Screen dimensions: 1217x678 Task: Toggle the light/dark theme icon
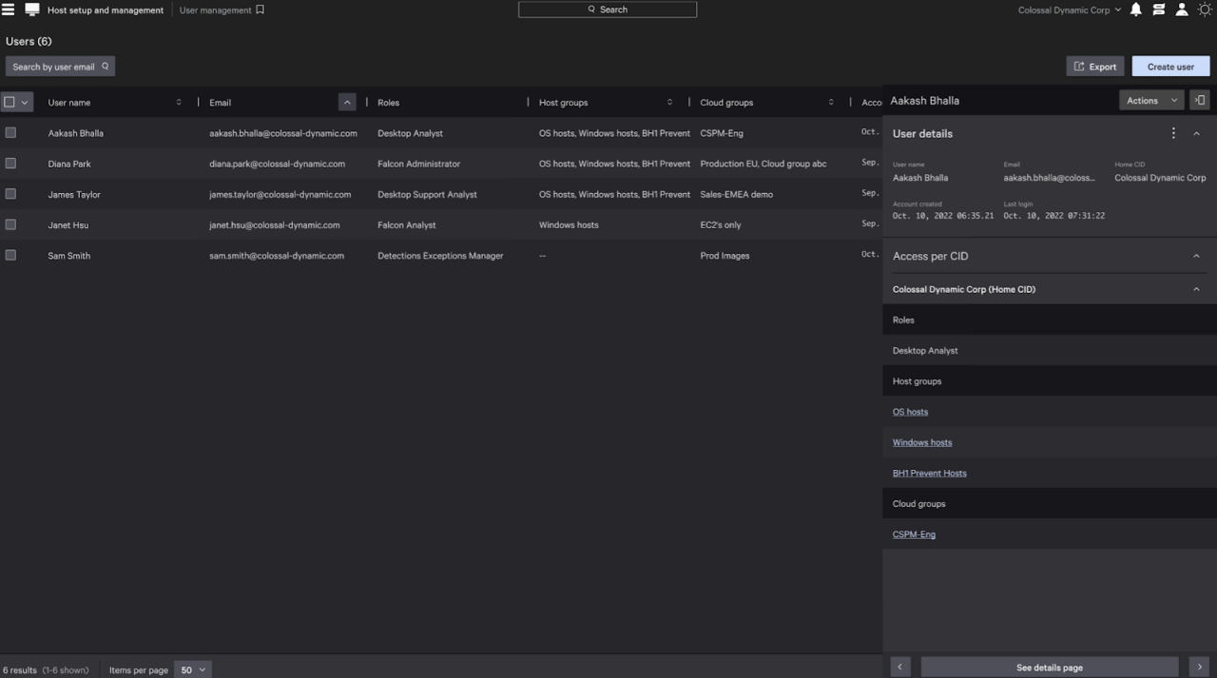tap(1205, 10)
